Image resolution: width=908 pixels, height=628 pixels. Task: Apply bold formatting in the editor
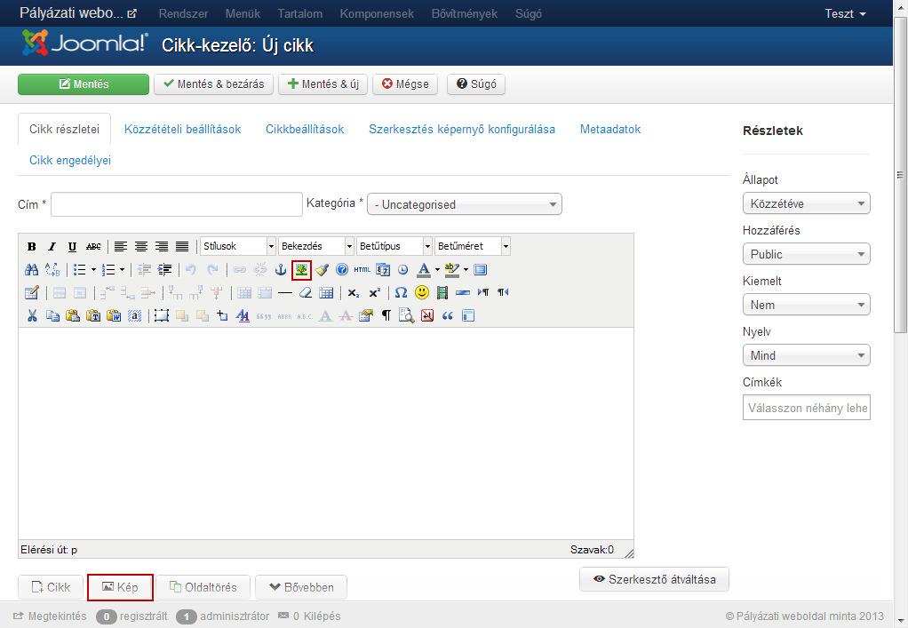pos(32,247)
